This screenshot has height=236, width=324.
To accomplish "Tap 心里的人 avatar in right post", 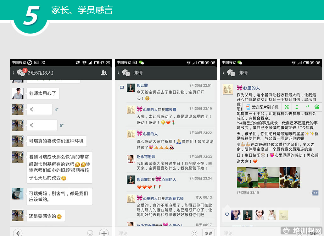I will (x=228, y=89).
